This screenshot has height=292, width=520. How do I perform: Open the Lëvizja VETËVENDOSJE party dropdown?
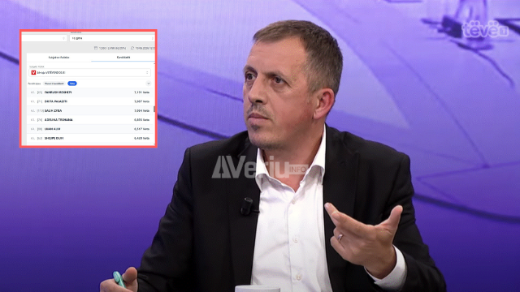90,72
